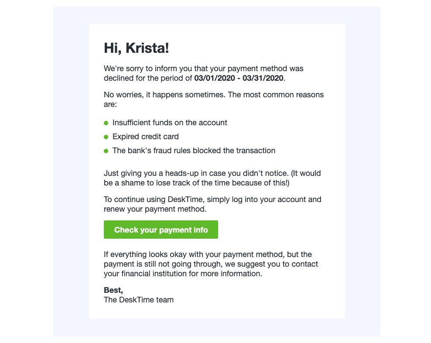Click the fraud rules blocked transaction text

coord(194,151)
